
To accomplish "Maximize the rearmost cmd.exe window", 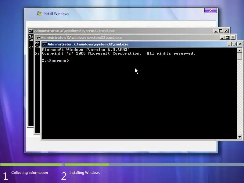I will point(221,31).
